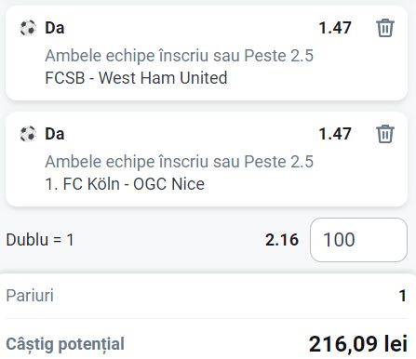416x359 pixels.
Task: Remove the 1. FC Köln - OGC Nice bet
Action: pos(385,134)
